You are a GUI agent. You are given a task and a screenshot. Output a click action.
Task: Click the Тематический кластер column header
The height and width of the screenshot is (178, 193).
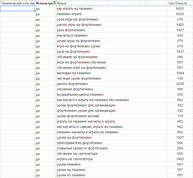17,3
